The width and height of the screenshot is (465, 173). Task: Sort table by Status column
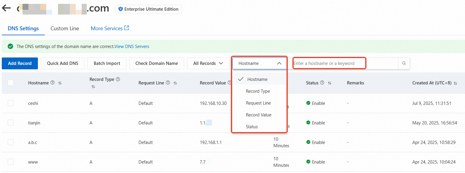click(329, 83)
